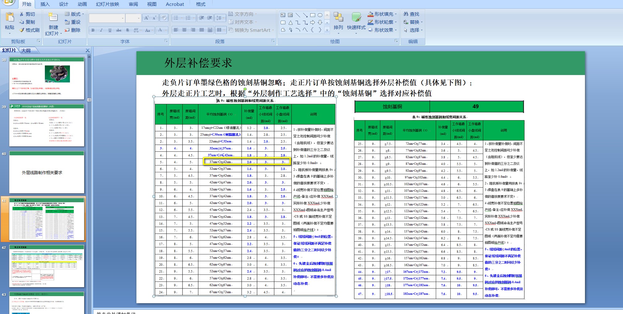Switch to the 插入 Insert ribbon tab
Screen dimensions: 623x314
pyautogui.click(x=45, y=4)
